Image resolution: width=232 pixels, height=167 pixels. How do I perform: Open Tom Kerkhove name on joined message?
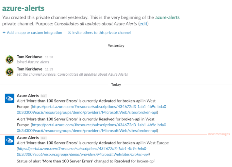[x=29, y=57]
